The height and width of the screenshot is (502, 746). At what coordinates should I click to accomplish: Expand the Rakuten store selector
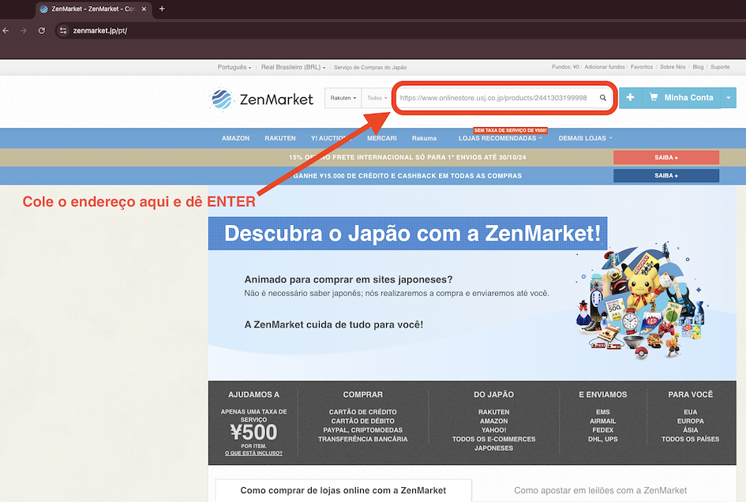(343, 98)
